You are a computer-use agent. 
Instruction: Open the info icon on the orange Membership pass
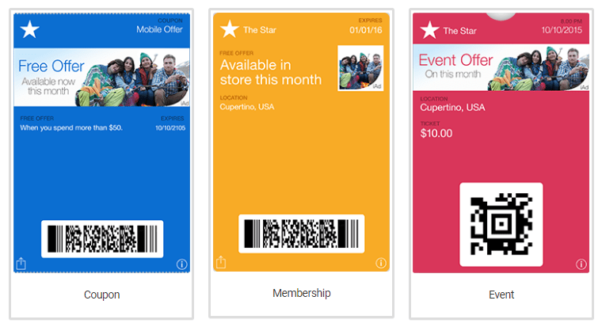[x=381, y=263]
